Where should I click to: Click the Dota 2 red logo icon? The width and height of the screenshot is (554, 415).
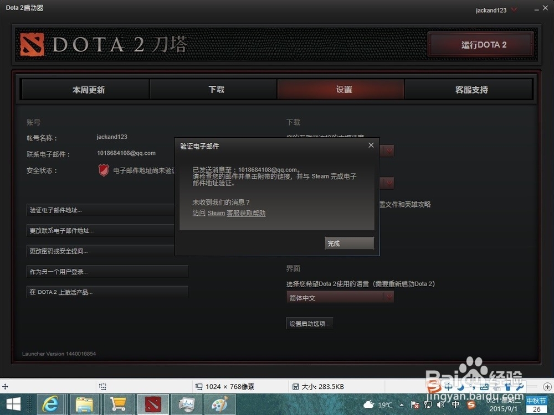[32, 44]
